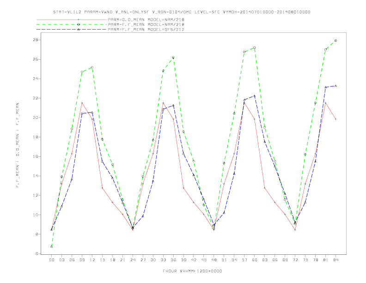Click green circle point at hour 12

[92, 67]
